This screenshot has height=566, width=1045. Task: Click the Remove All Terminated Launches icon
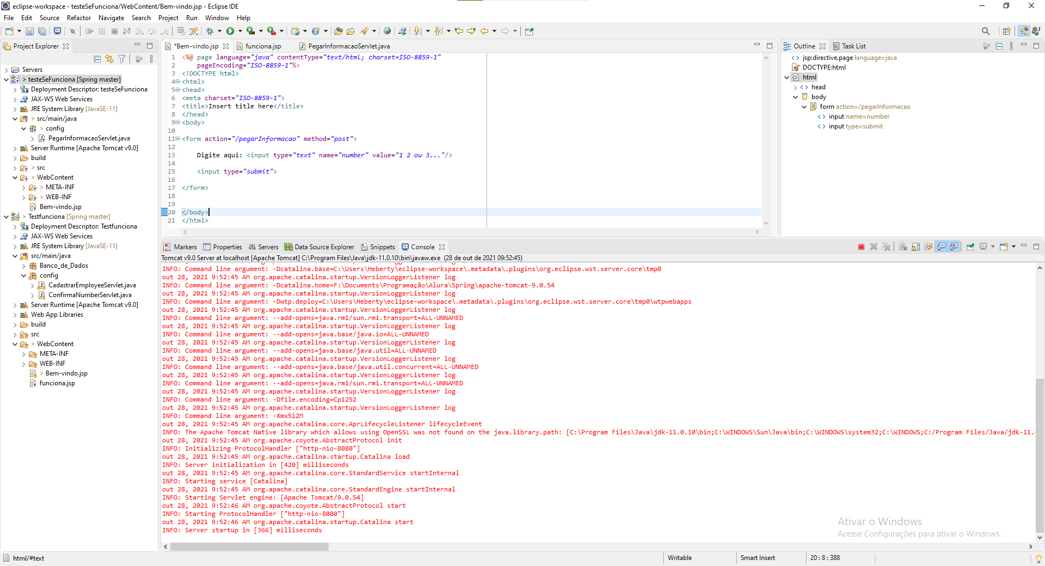886,247
